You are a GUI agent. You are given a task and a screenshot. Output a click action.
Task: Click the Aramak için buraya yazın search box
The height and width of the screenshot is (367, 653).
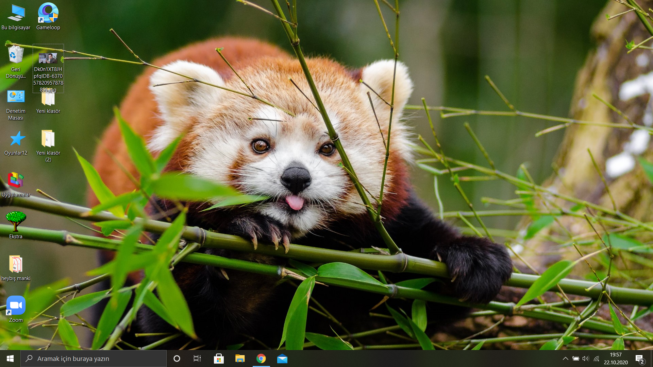(x=94, y=359)
